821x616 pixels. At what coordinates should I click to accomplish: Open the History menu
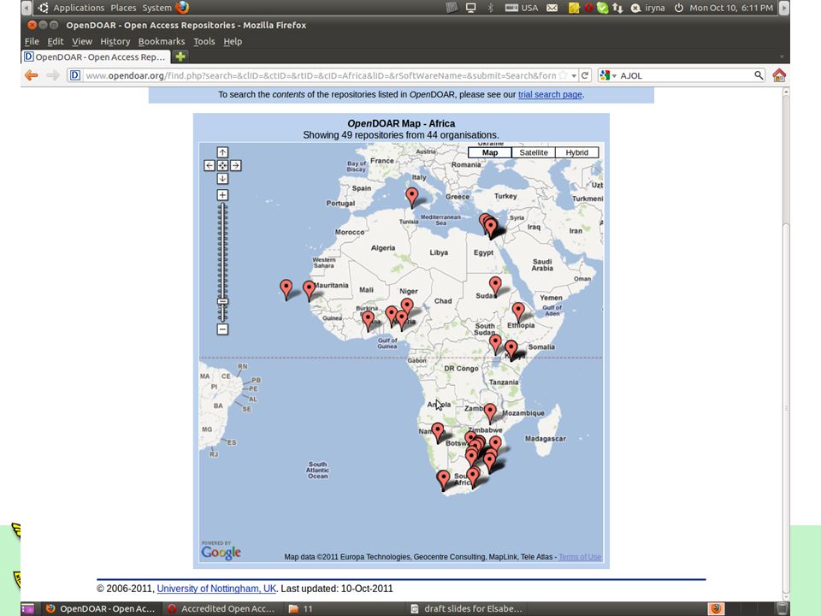coord(115,41)
